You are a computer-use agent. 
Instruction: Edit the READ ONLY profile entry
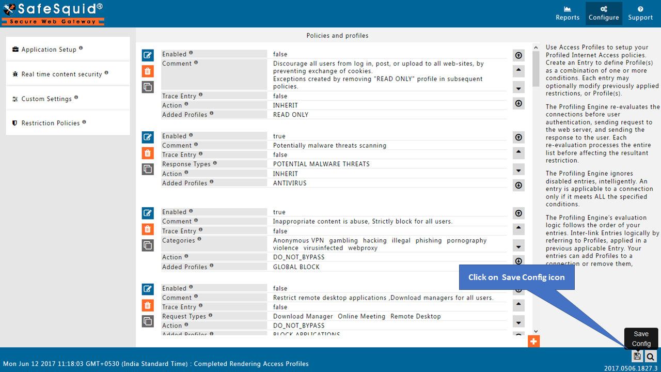pyautogui.click(x=148, y=55)
